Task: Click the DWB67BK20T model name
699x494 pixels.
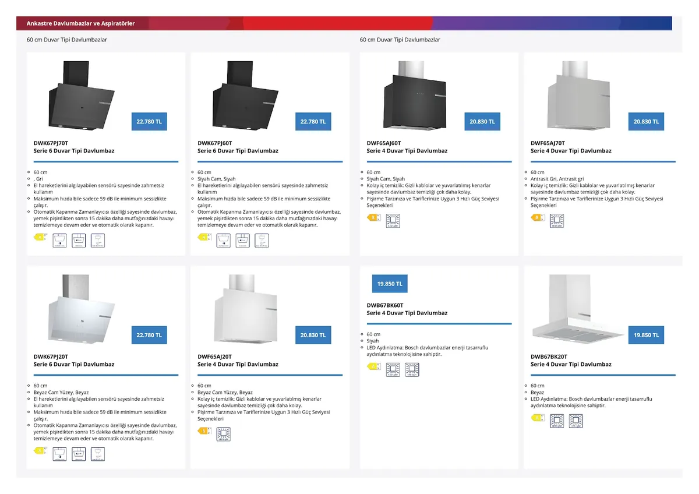Action: tap(549, 357)
